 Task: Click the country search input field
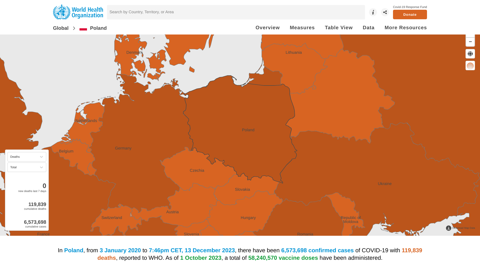(x=236, y=12)
